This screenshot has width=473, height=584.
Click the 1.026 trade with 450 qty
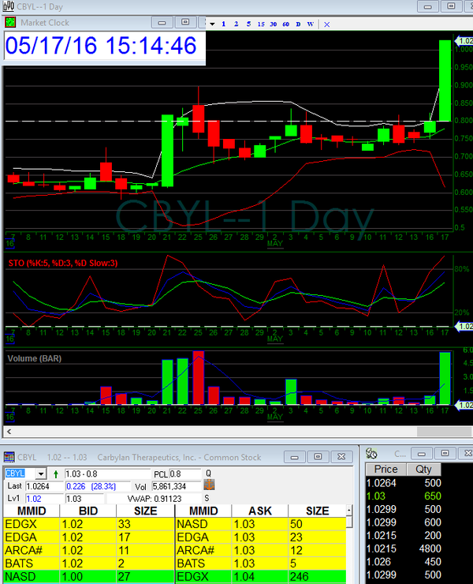[404, 562]
